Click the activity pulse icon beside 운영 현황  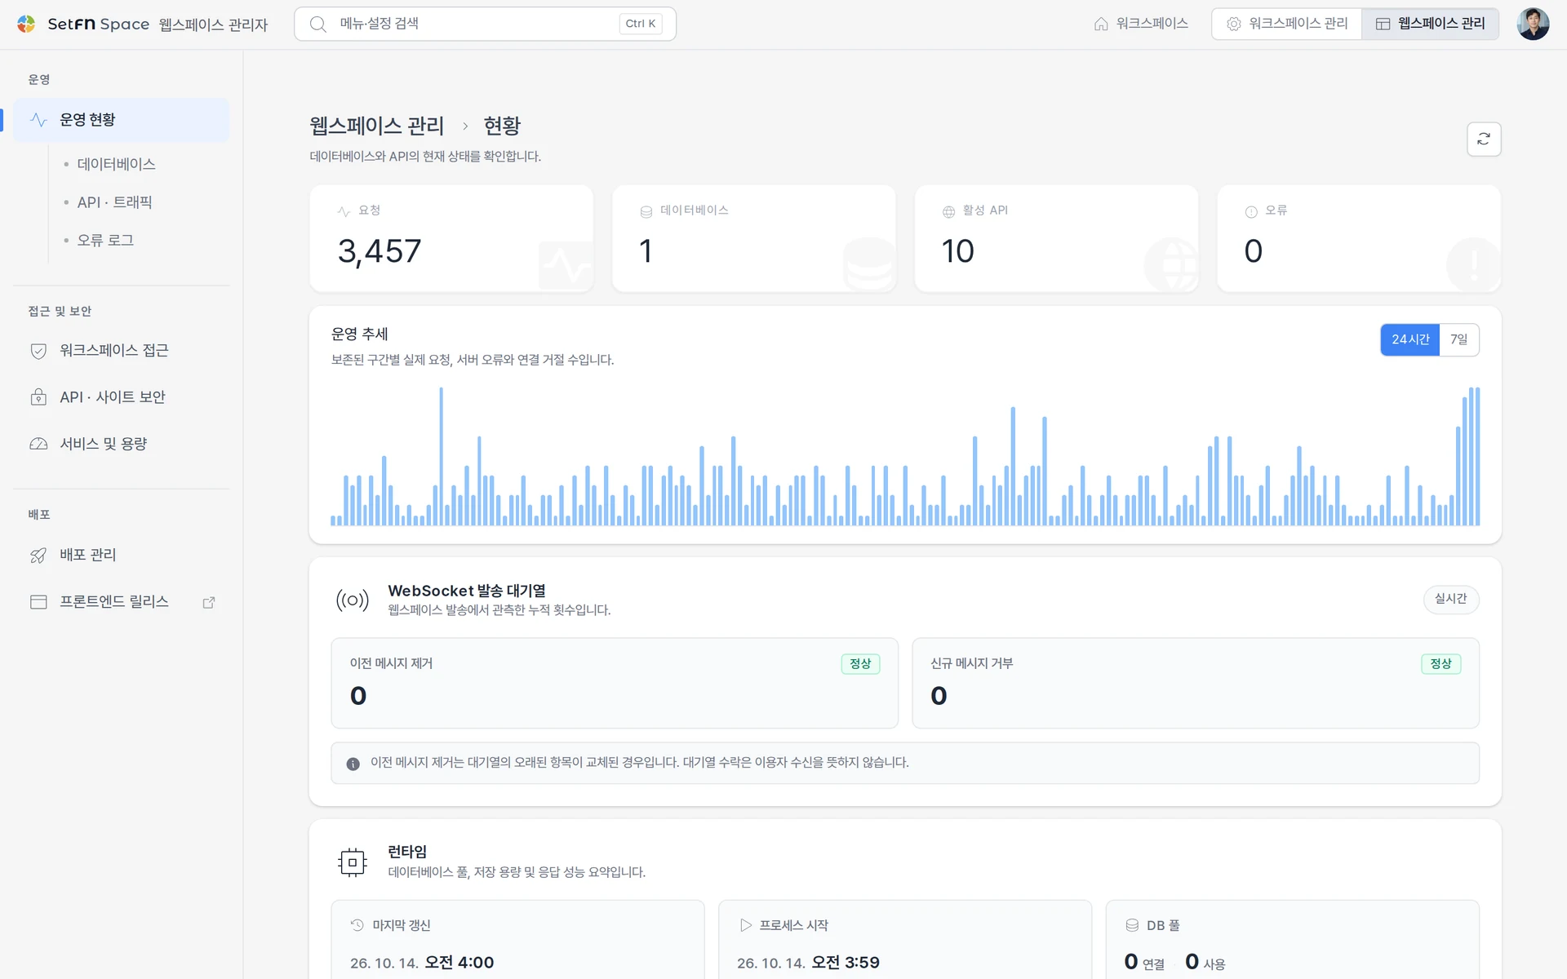38,120
